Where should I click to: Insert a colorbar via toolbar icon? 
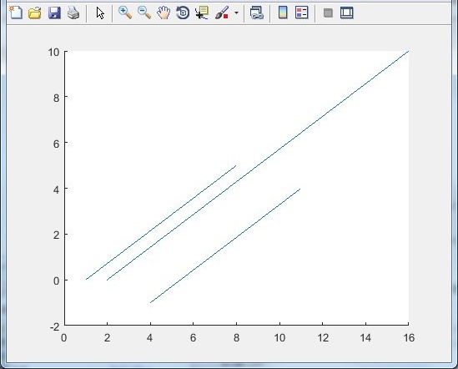pyautogui.click(x=283, y=13)
